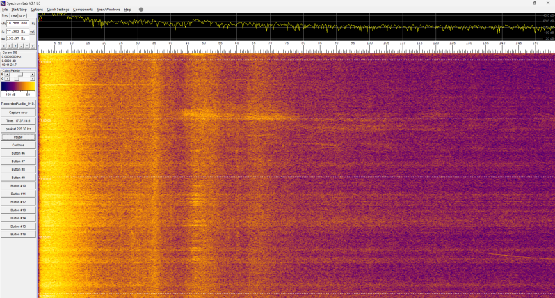Screen dimensions: 555x298
Task: Click Button #16
Action: tap(18, 234)
